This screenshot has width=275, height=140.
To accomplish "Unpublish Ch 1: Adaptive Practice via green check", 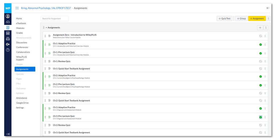I will 261,45.
